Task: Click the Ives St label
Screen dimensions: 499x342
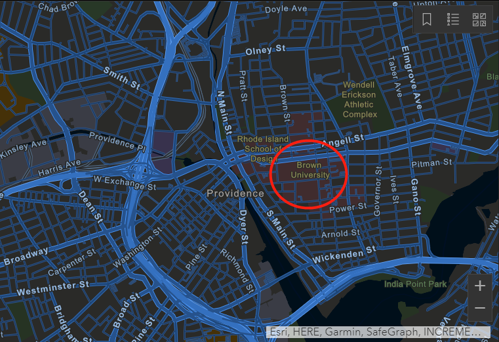Action: 394,190
